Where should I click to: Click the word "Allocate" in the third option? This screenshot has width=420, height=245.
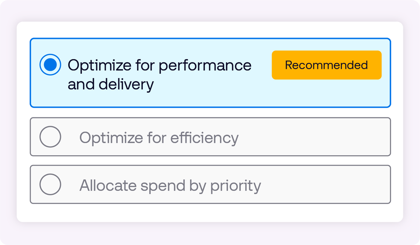tap(108, 185)
